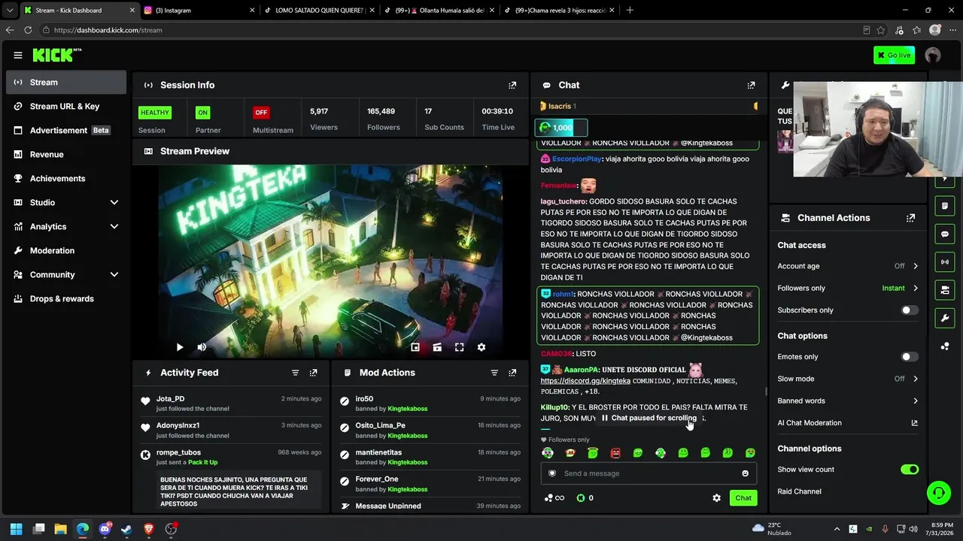Open stream preview player settings gear
Image resolution: width=963 pixels, height=541 pixels.
point(481,347)
